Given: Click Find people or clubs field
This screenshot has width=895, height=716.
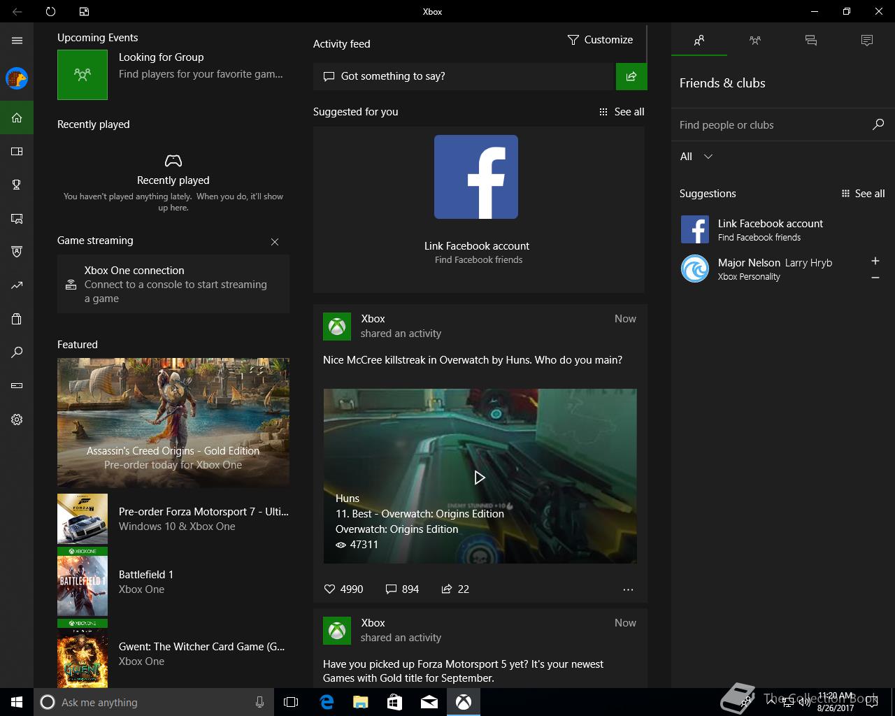Looking at the screenshot, I should (x=773, y=125).
